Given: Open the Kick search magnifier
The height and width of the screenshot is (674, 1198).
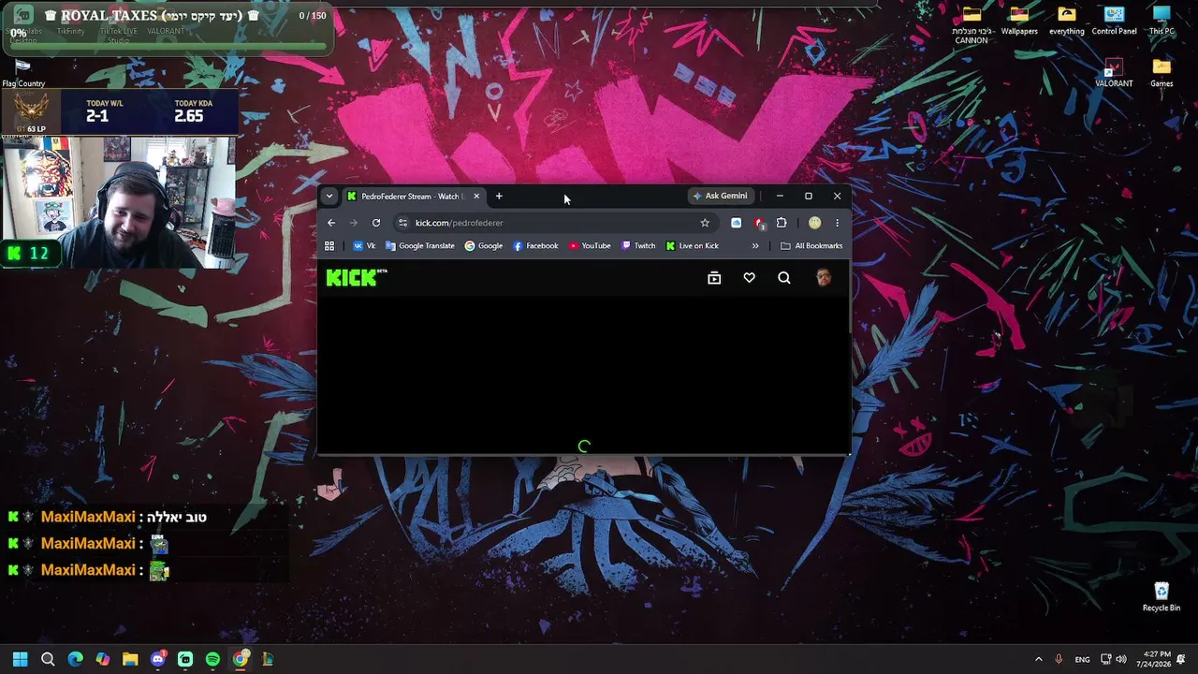Looking at the screenshot, I should (x=784, y=278).
